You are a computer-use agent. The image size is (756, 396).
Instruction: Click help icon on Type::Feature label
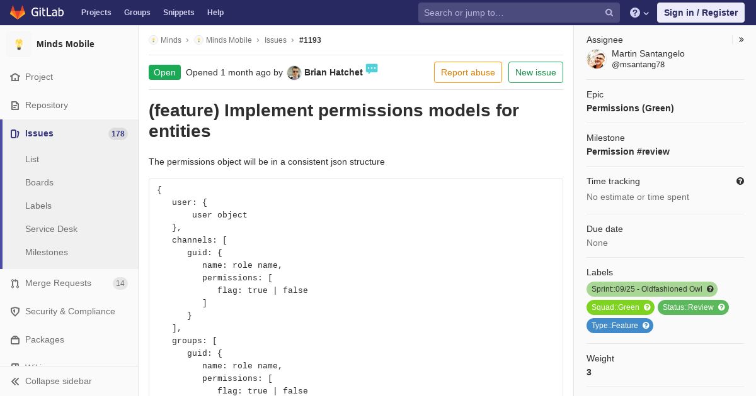click(646, 326)
